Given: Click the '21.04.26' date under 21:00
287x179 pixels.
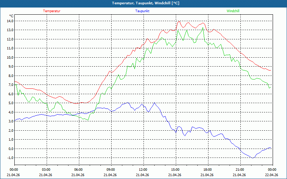Looking at the screenshot, I should point(239,175).
